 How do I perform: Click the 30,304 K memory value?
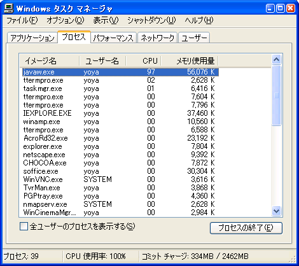click(201, 171)
